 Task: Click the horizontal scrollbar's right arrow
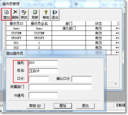tap(116, 84)
